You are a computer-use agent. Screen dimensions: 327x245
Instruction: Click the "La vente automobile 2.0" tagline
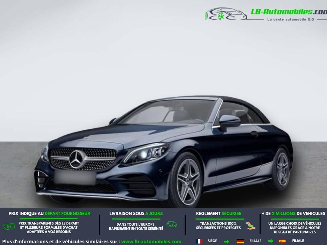(x=290, y=19)
